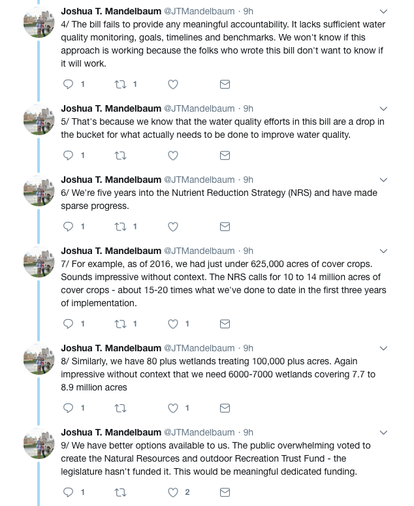
Task: Open the chevron menu on tweet 9/
Action: pyautogui.click(x=383, y=433)
